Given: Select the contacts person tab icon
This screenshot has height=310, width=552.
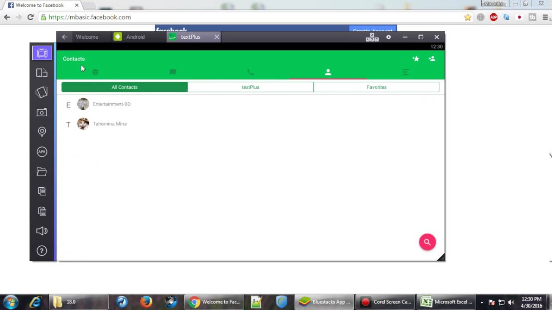Looking at the screenshot, I should 328,72.
